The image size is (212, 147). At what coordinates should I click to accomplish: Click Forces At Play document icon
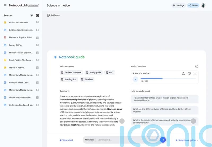5,45
